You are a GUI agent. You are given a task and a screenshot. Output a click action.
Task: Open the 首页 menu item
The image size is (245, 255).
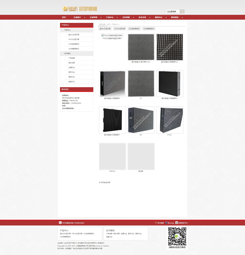pyautogui.click(x=64, y=17)
